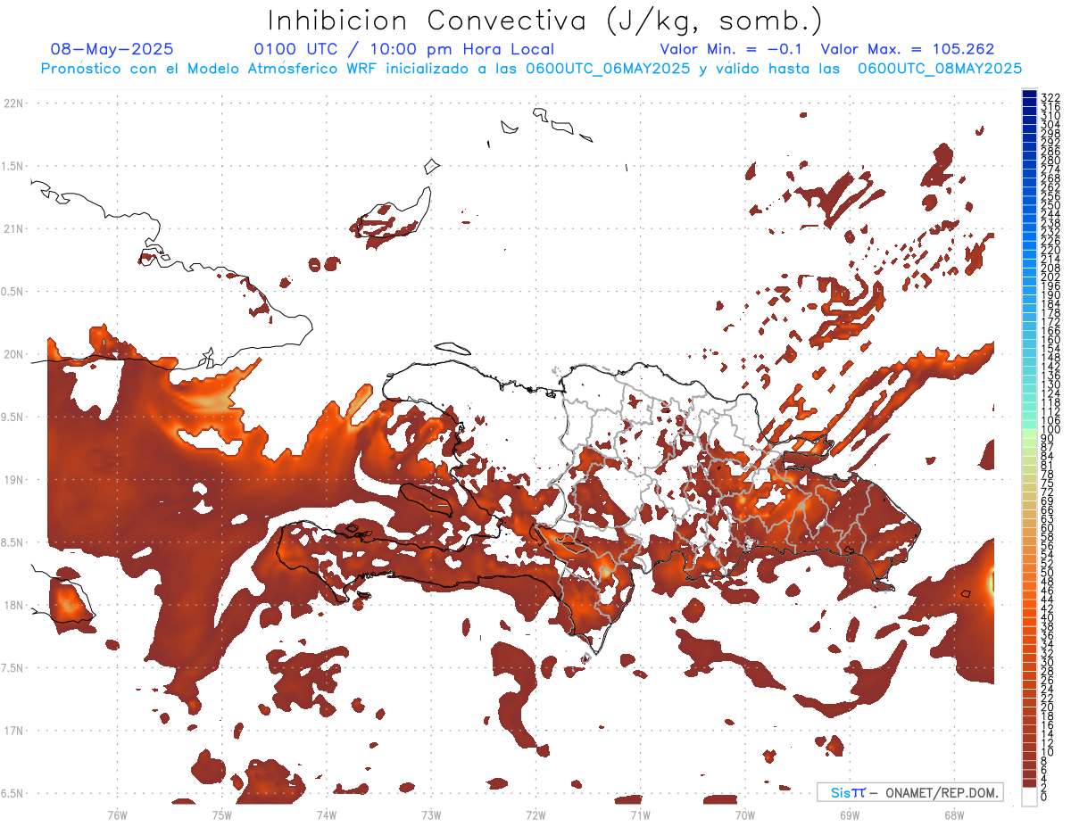Screen dimensions: 1071x827
Task: Click the 69W longitude label
Action: pyautogui.click(x=849, y=815)
